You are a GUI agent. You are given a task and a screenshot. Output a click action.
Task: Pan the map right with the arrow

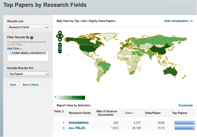click(62, 36)
